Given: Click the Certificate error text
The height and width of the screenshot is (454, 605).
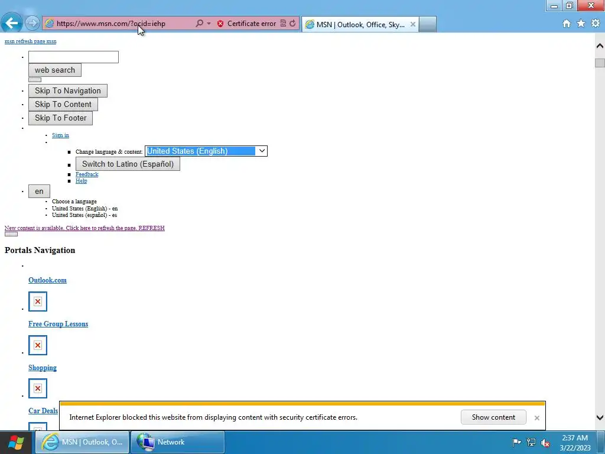Looking at the screenshot, I should pos(252,24).
